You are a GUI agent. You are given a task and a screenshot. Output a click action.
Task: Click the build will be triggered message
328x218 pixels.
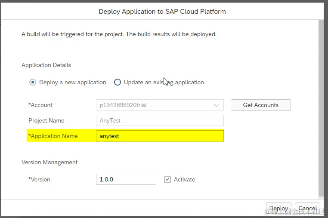pyautogui.click(x=119, y=34)
